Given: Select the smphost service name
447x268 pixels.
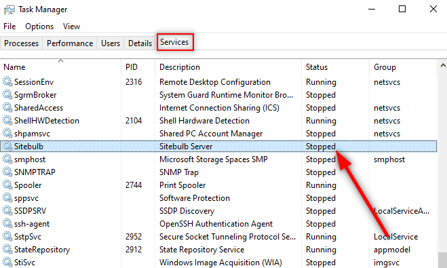Looking at the screenshot, I should click(30, 159).
